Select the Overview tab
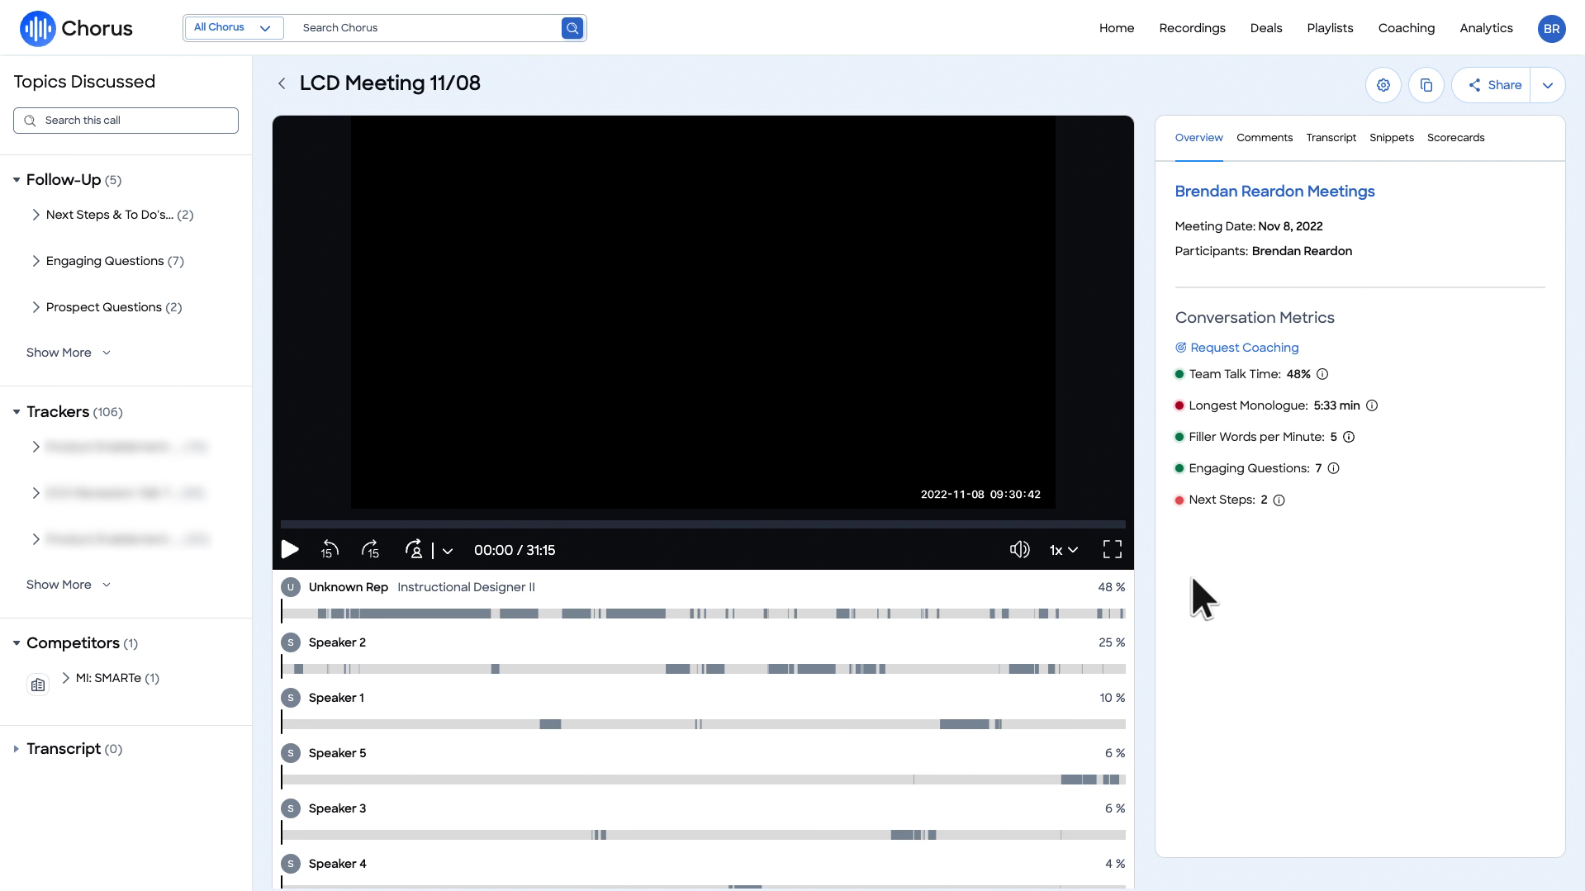Screen dimensions: 1585x891 [1198, 138]
